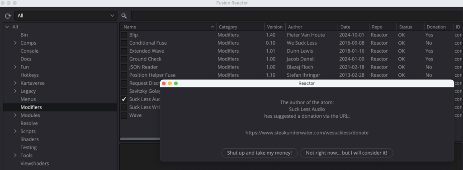Viewport: 463px width, 170px height.
Task: Expand the Kartaverse category
Action: coord(15,83)
